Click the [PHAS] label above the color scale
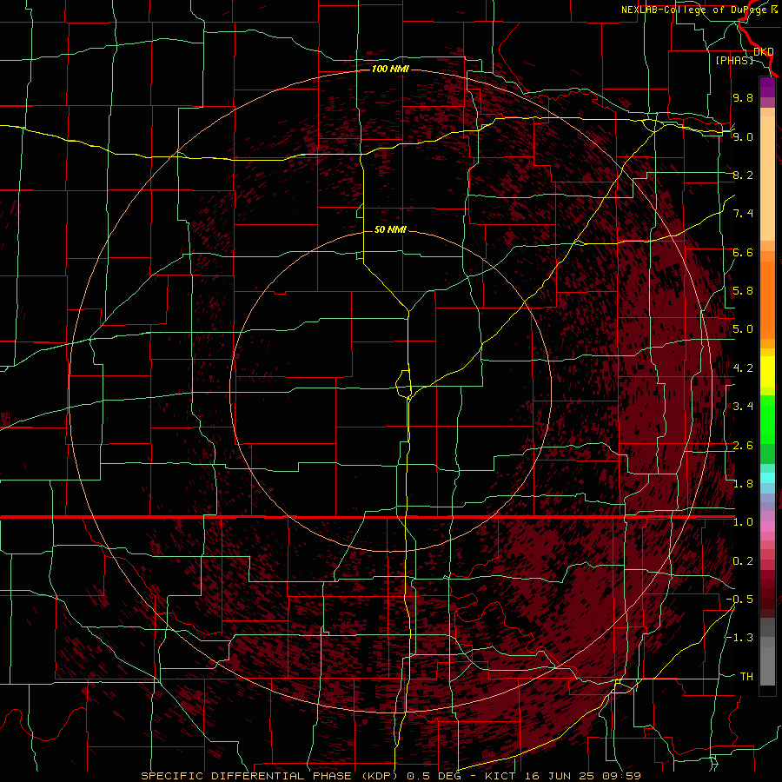 coord(734,60)
